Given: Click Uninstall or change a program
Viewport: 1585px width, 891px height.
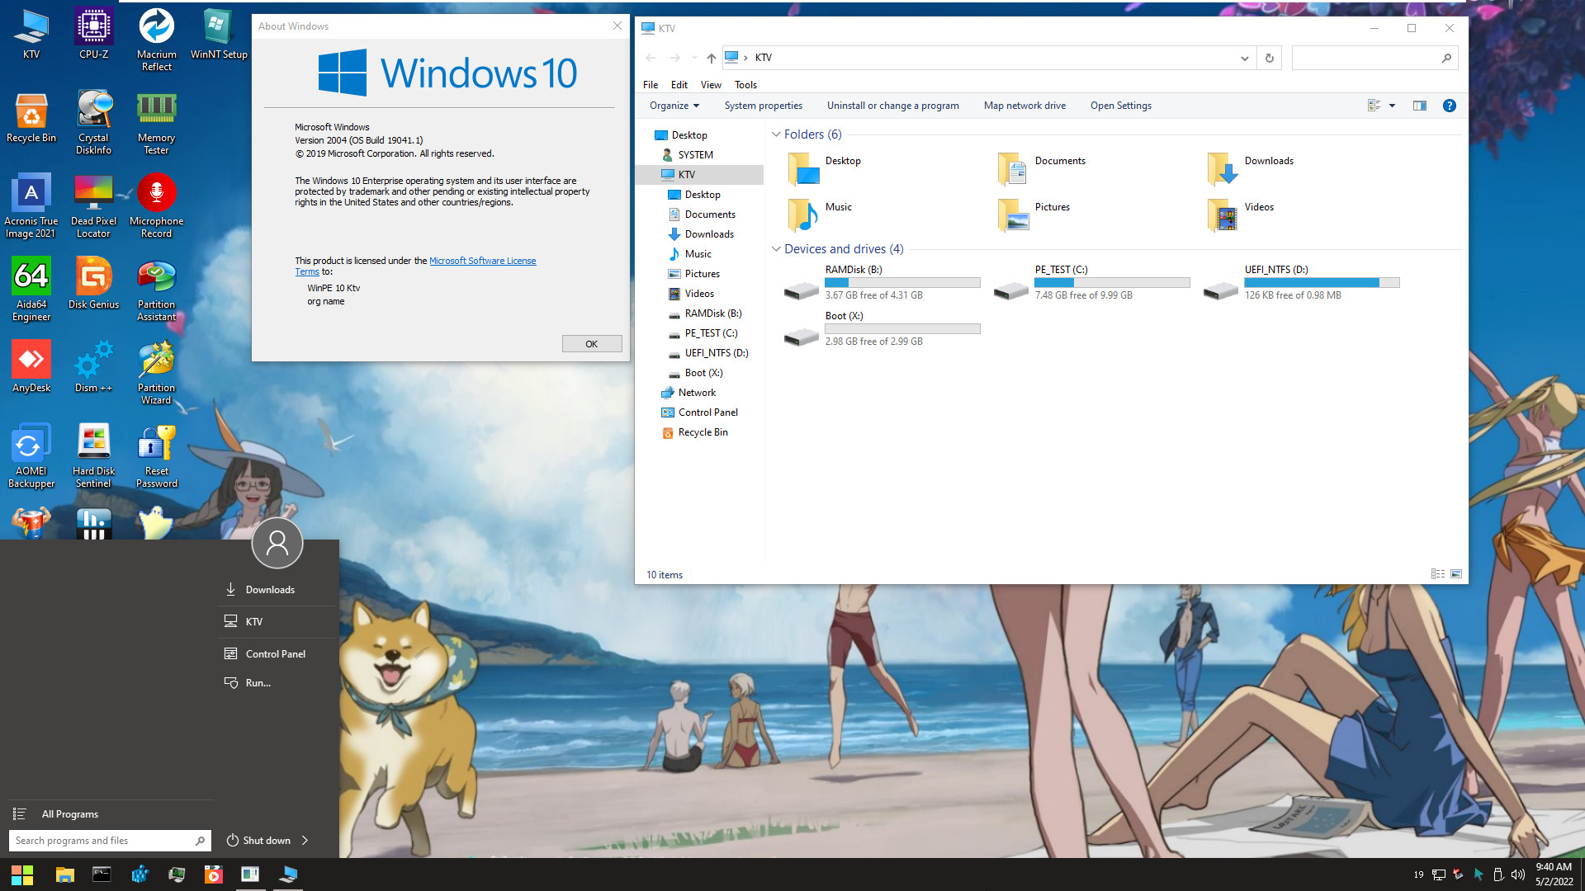Looking at the screenshot, I should (x=892, y=106).
